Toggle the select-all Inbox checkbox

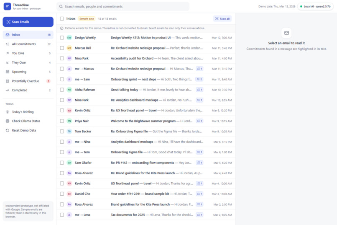(62, 19)
